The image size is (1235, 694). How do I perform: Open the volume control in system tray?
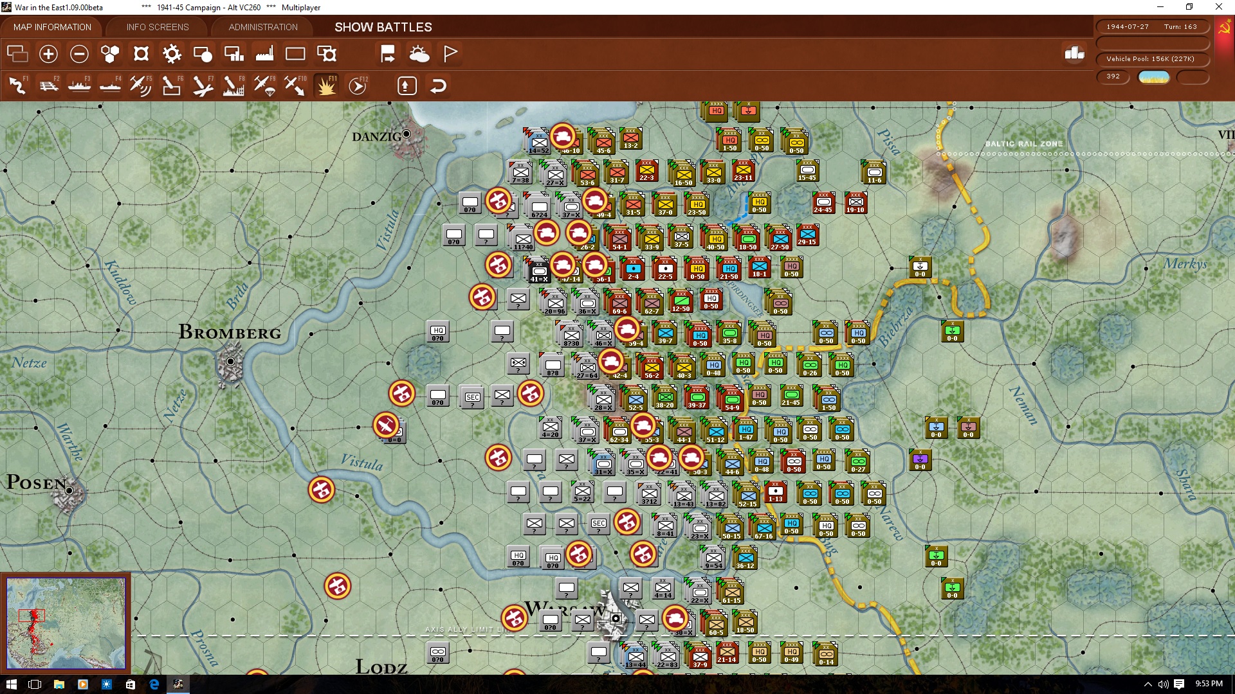point(1163,684)
